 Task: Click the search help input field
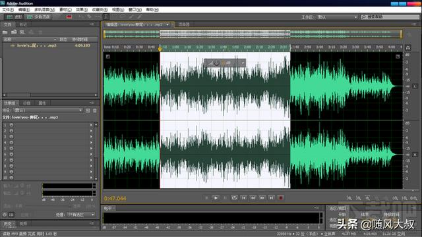tap(390, 17)
